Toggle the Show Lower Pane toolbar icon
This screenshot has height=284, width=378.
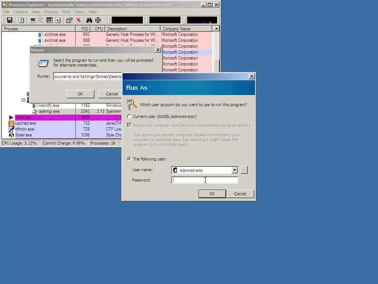click(x=49, y=20)
